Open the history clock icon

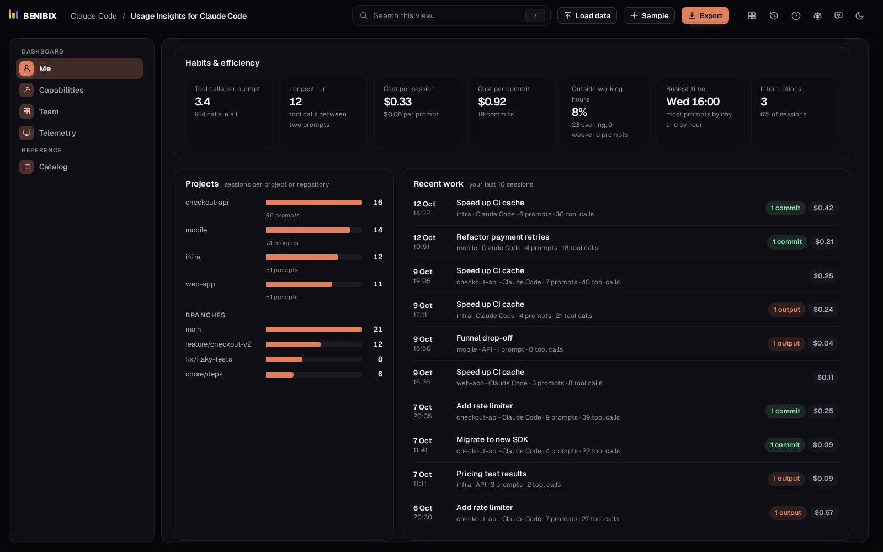click(x=774, y=15)
